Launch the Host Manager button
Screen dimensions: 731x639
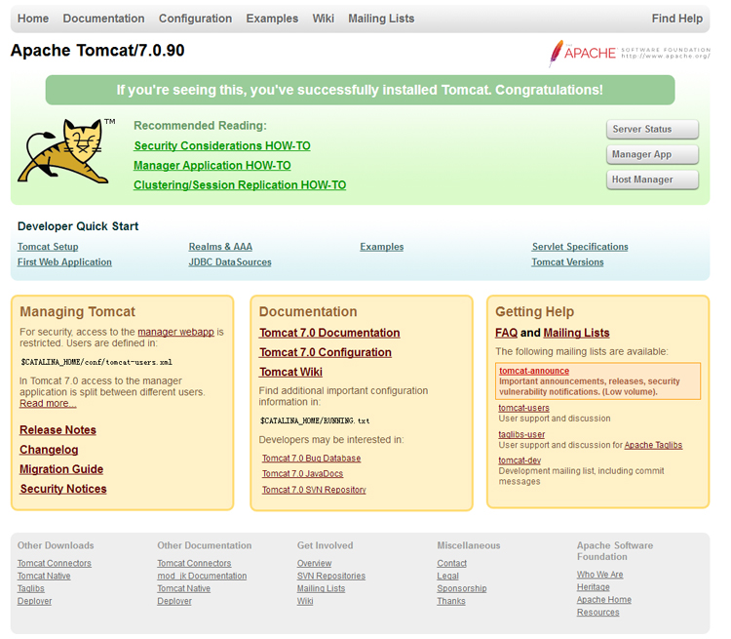point(652,180)
